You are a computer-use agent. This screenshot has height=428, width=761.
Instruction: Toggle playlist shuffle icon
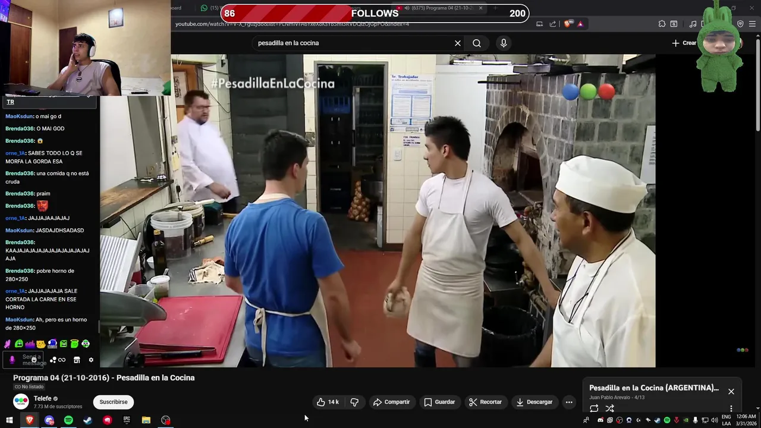tap(609, 408)
